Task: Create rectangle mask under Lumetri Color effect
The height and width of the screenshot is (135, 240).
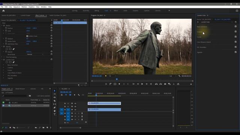Action: coord(10,62)
